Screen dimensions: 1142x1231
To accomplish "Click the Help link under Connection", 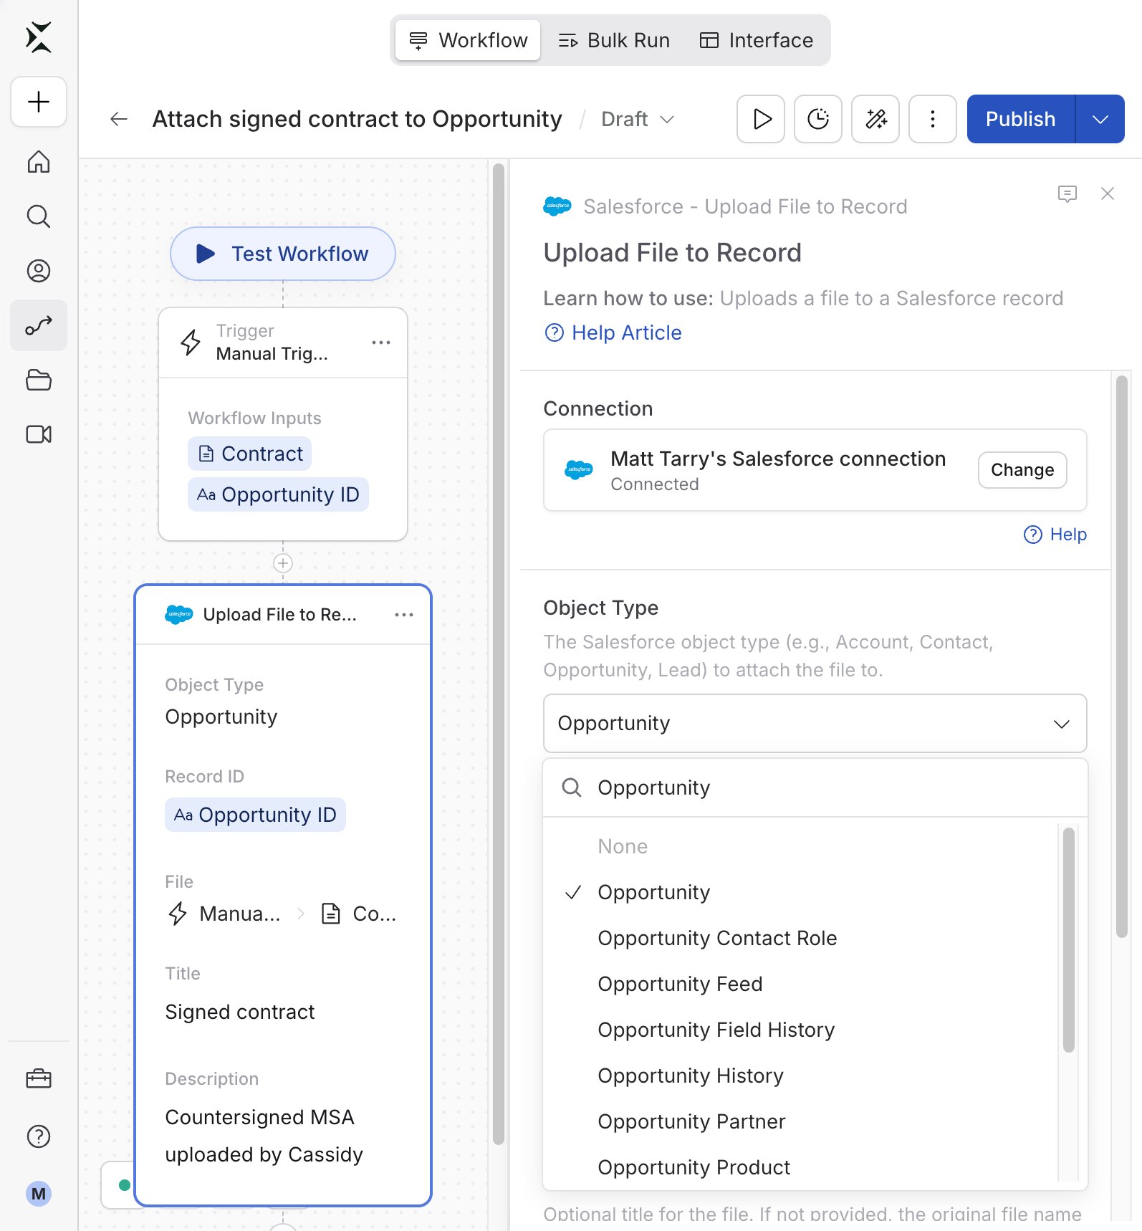I will [x=1055, y=535].
